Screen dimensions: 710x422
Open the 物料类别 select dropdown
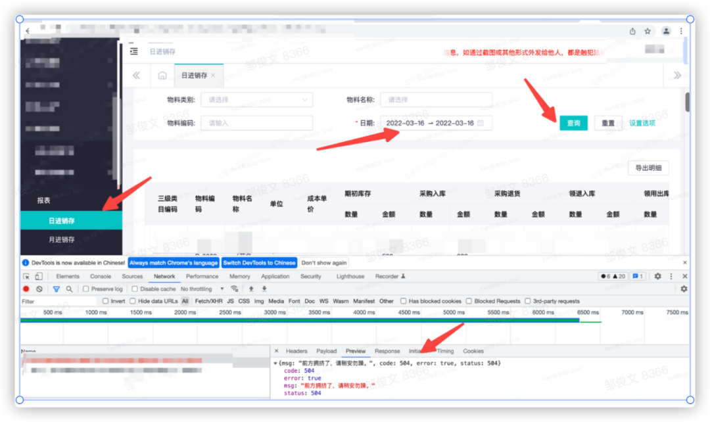(x=257, y=100)
